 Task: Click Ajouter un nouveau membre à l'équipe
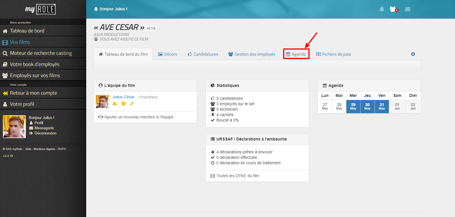point(136,117)
